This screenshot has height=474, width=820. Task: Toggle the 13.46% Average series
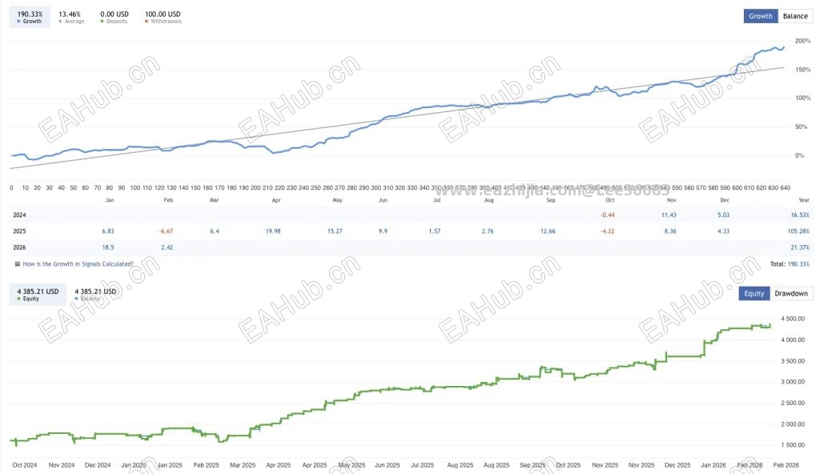coord(70,18)
